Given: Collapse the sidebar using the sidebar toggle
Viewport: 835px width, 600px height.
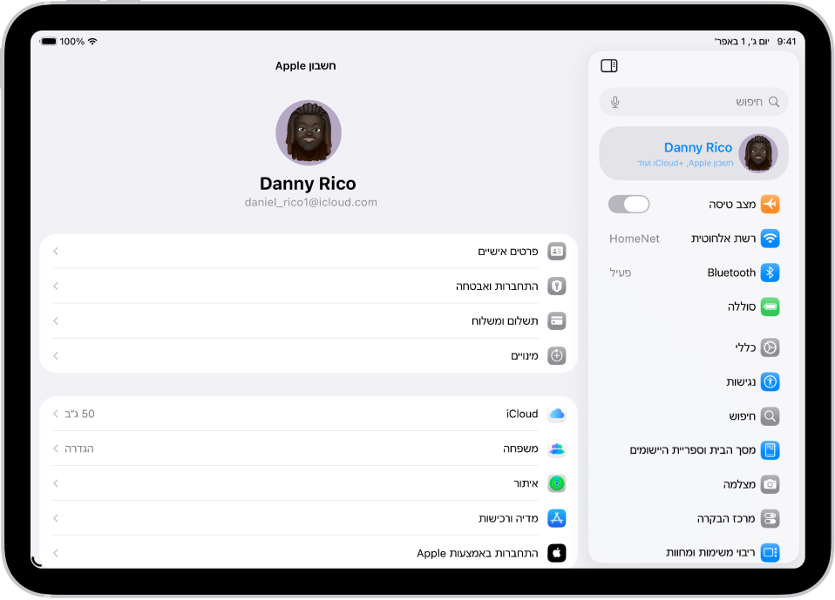Looking at the screenshot, I should pos(608,65).
